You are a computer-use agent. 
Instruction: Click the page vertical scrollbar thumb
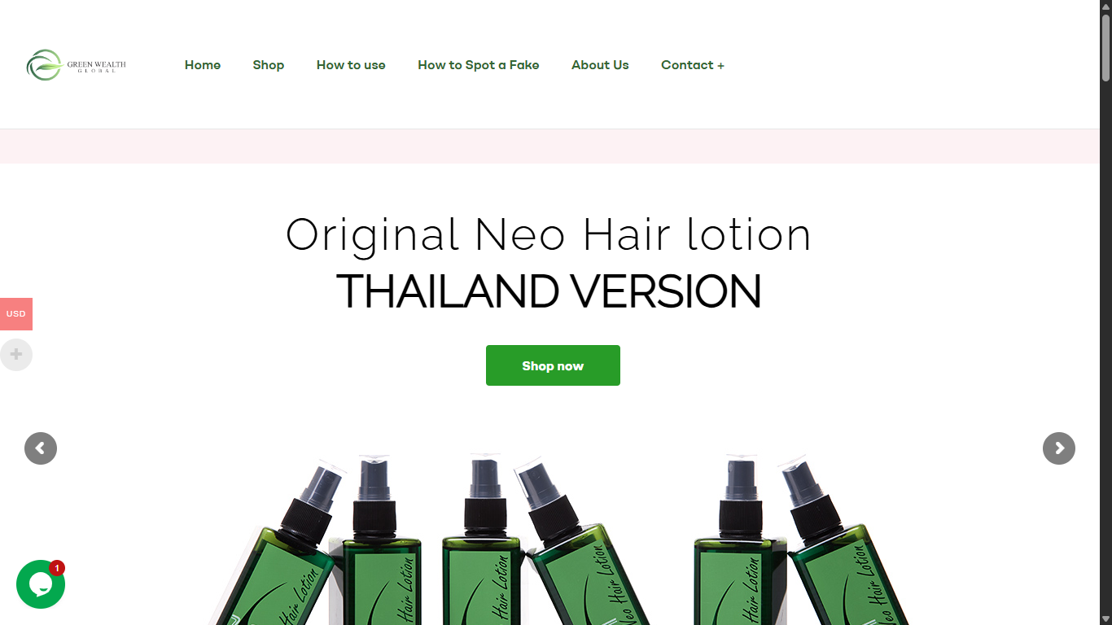1105,47
